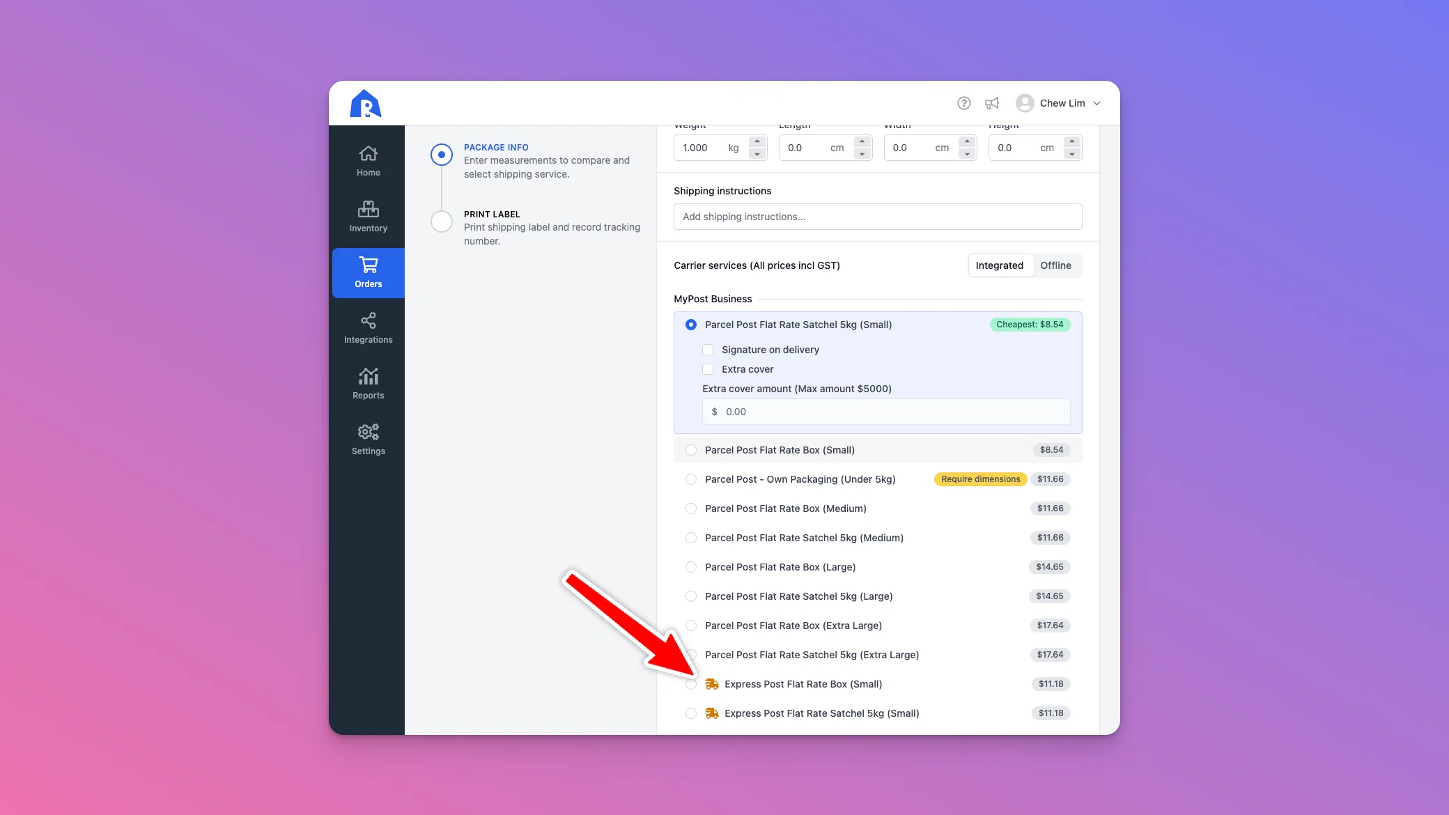1449x815 pixels.
Task: Decrease the height with down stepper
Action: coord(1072,154)
